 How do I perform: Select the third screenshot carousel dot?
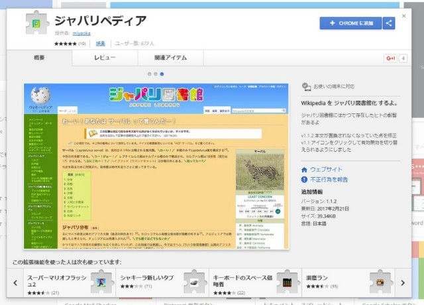click(x=162, y=74)
